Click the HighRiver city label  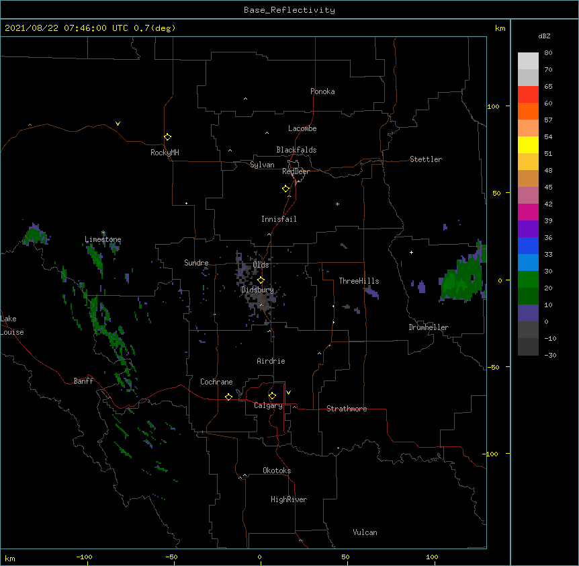click(289, 499)
